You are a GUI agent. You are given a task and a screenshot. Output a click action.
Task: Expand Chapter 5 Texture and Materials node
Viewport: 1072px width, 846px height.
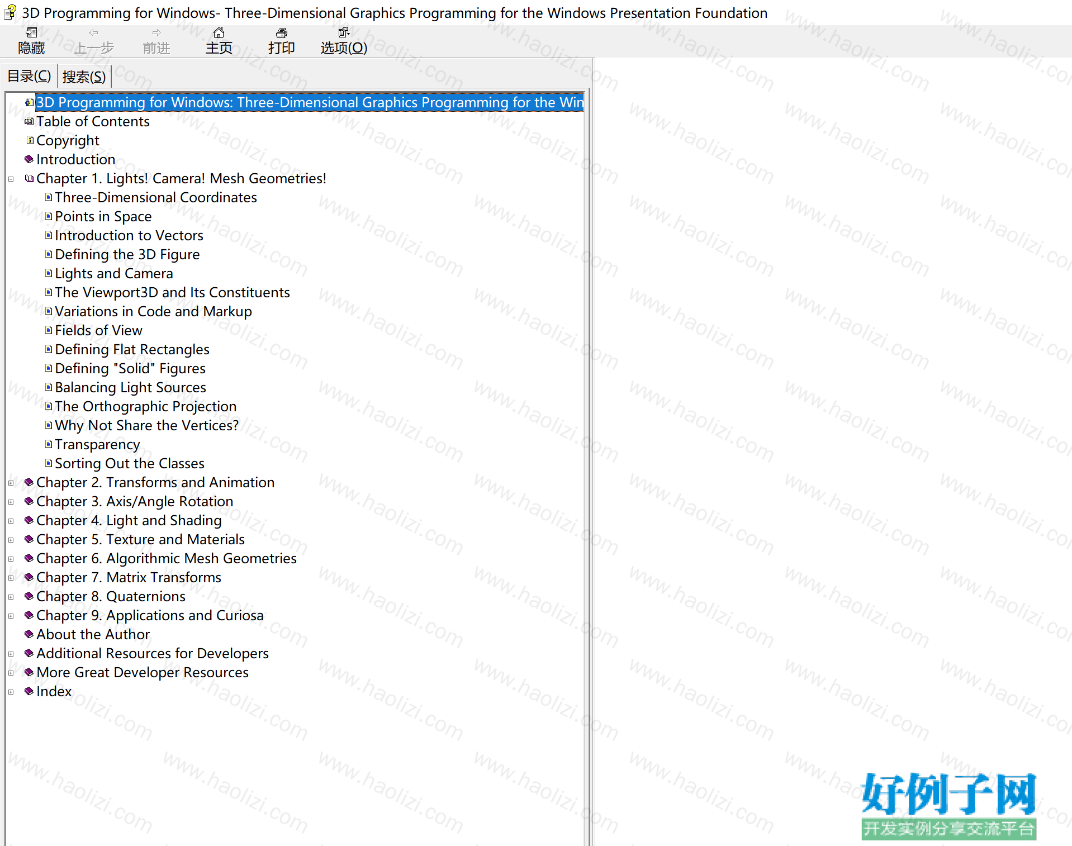(11, 540)
